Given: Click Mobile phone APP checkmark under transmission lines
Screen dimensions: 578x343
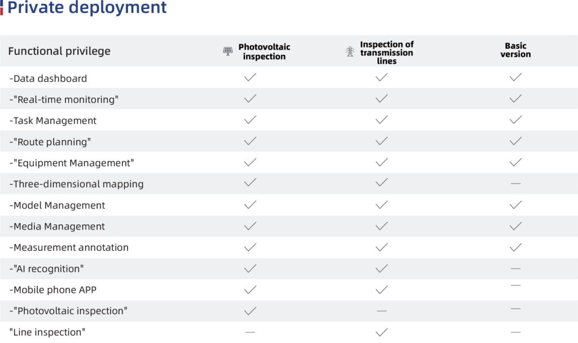Looking at the screenshot, I should [382, 290].
